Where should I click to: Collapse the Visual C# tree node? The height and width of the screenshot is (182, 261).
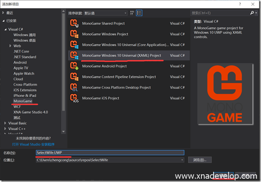pos(5,30)
